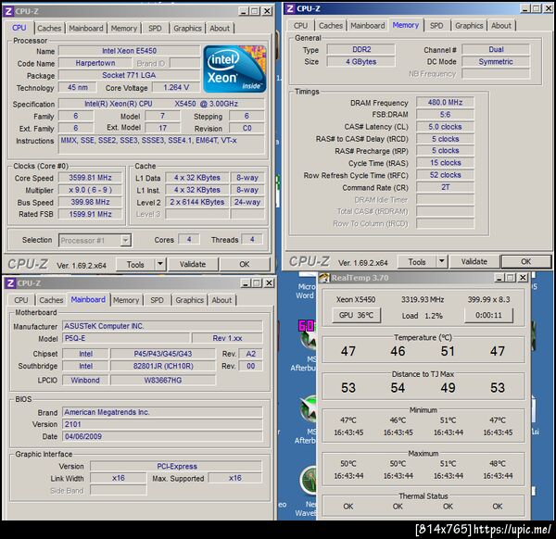This screenshot has height=539, width=556.
Task: Open SPD tab in top-left CPU-Z window
Action: pos(155,28)
